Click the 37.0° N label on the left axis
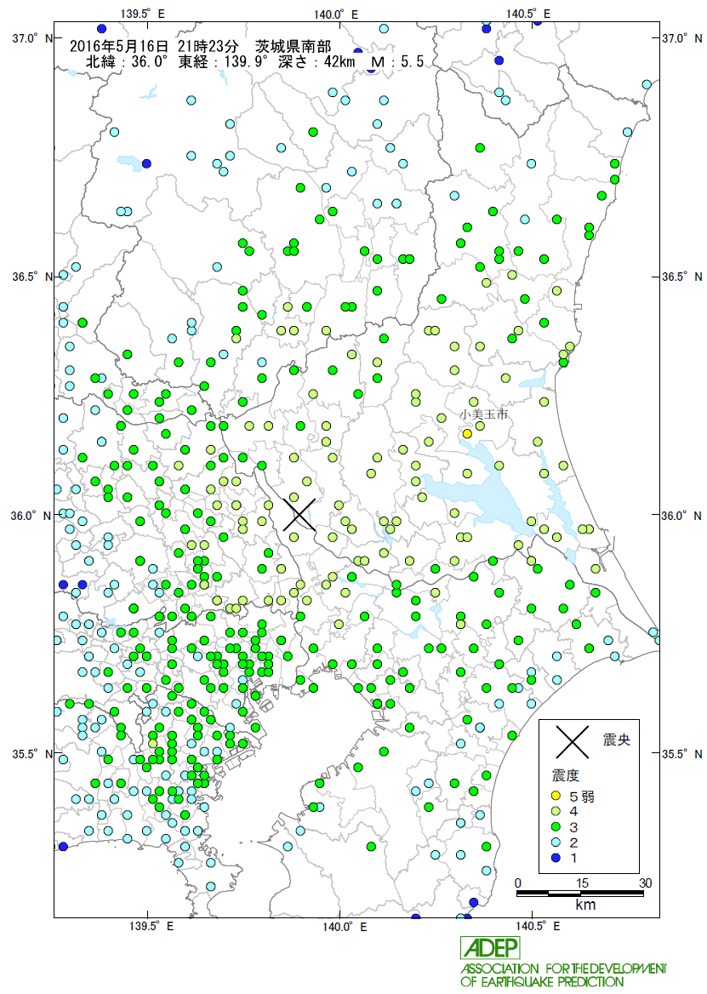 click(33, 38)
